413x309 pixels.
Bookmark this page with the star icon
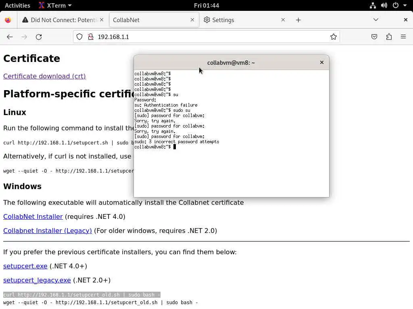334,37
